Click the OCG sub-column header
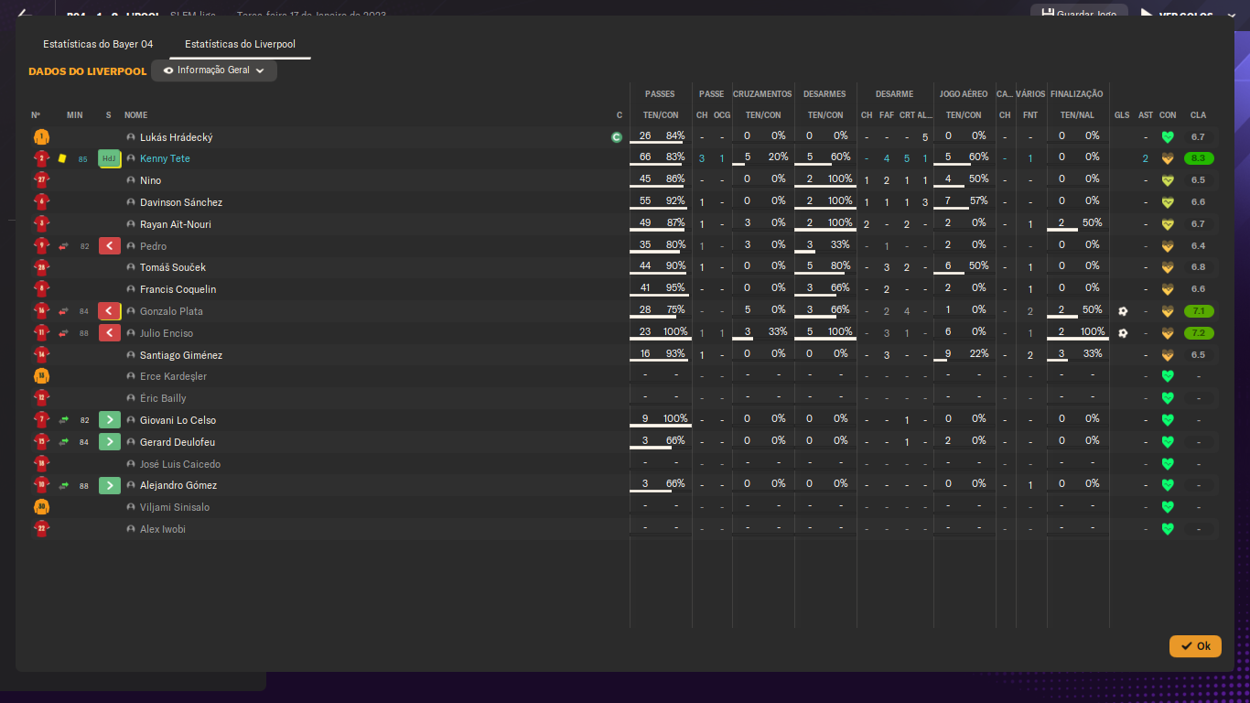 click(x=722, y=115)
